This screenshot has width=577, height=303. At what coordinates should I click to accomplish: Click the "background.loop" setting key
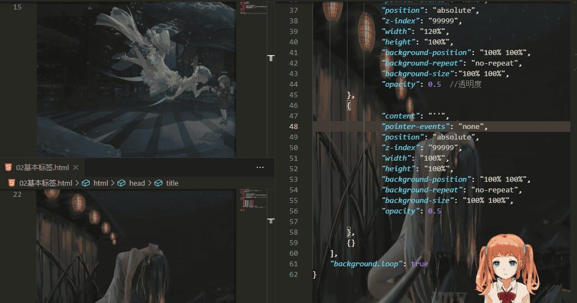[366, 264]
